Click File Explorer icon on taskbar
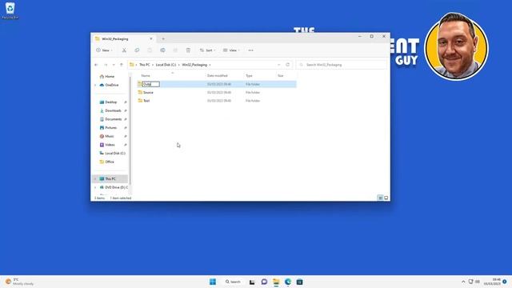Viewport: 512px width, 288px height. (x=276, y=282)
